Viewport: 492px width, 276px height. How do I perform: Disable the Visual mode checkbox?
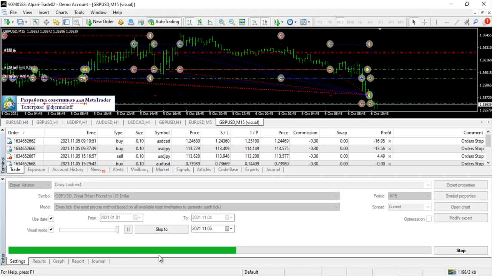(x=51, y=230)
